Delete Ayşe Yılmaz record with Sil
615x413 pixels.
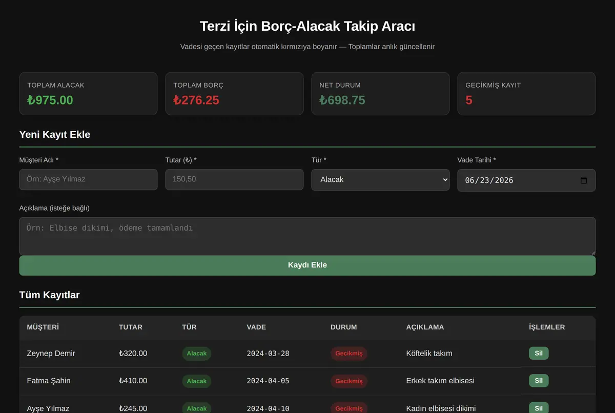(x=539, y=408)
